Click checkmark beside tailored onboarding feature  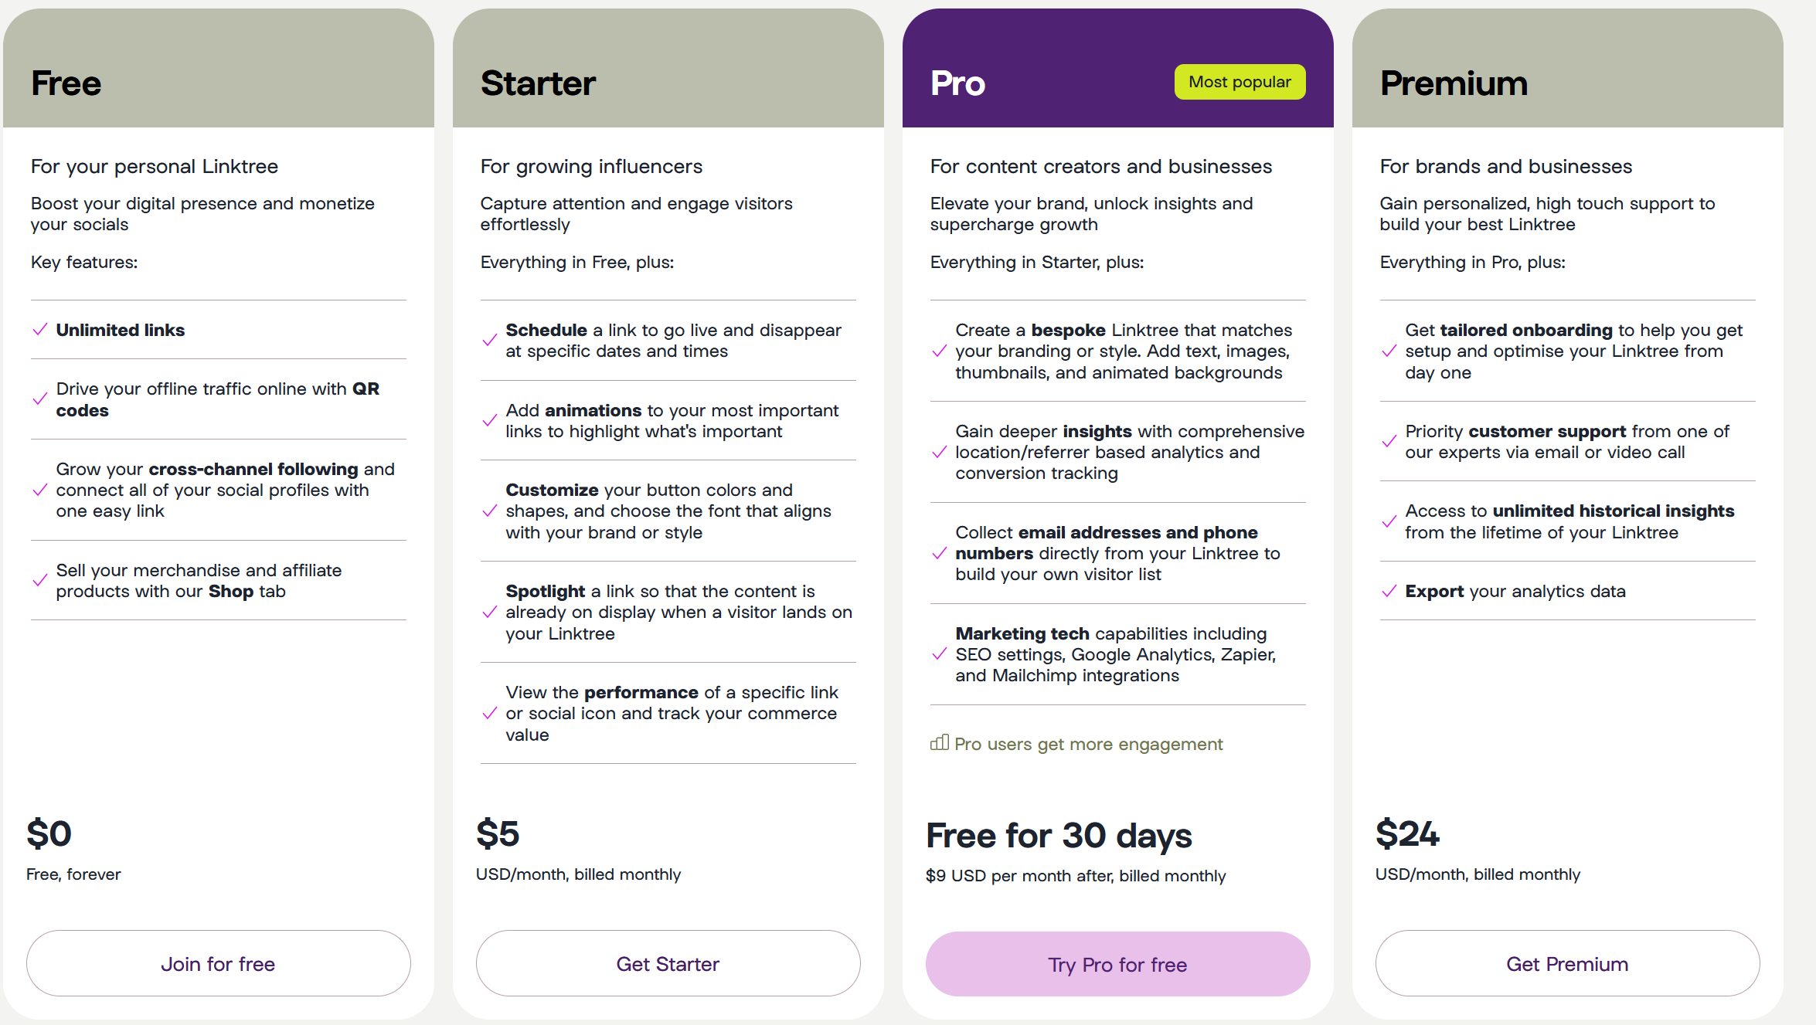[1389, 351]
